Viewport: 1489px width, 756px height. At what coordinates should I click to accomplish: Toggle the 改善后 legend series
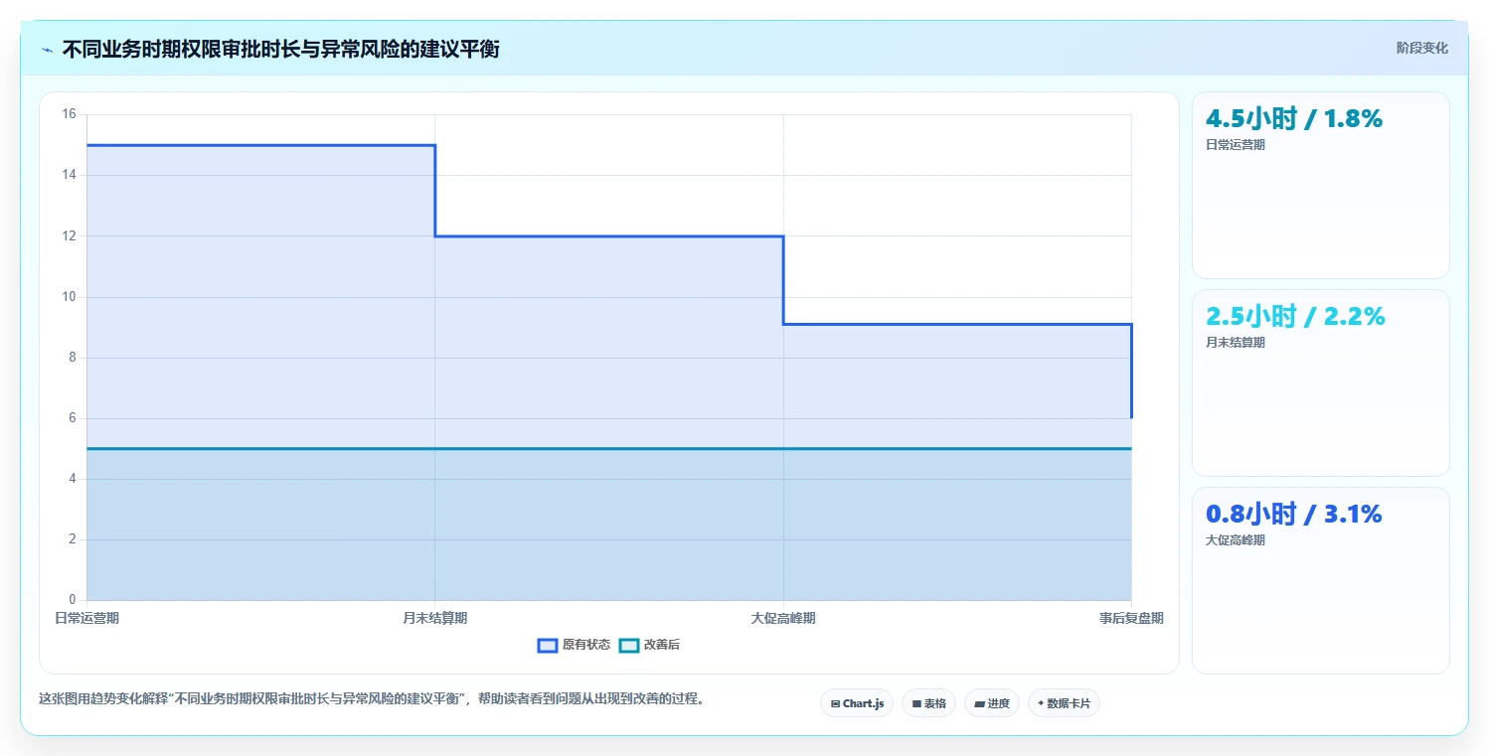649,645
